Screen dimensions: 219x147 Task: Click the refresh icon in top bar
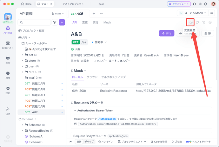[x=194, y=4]
